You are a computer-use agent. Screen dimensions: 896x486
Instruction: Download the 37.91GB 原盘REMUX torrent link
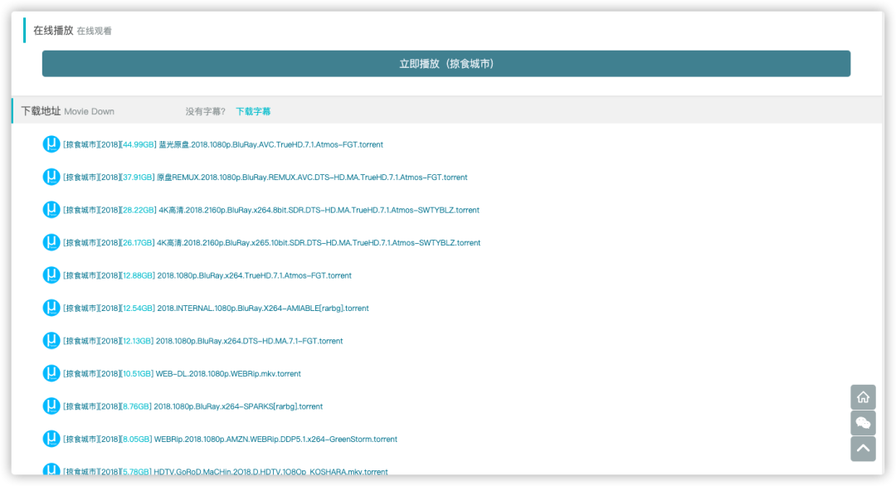[x=265, y=177]
